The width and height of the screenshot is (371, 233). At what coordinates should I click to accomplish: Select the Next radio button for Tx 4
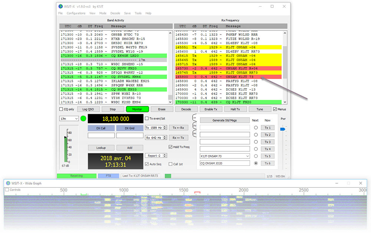(x=256, y=149)
